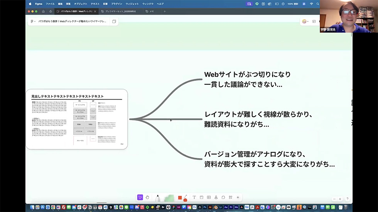Toggle the layout panel icon at top right
Image resolution: width=378 pixels, height=212 pixels.
click(314, 22)
